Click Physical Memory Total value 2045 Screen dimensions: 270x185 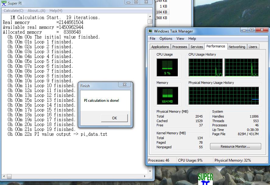[199, 116]
